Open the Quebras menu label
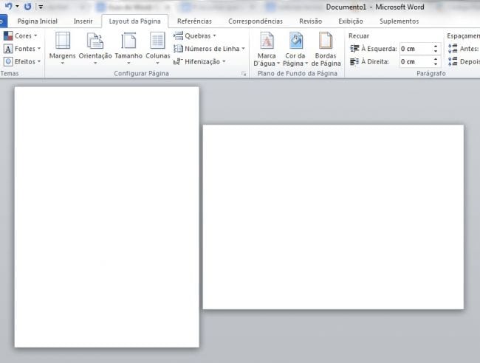Image resolution: width=480 pixels, height=363 pixels. [198, 35]
